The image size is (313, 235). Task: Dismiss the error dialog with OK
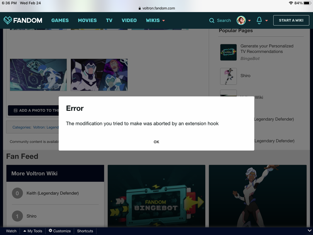156,142
